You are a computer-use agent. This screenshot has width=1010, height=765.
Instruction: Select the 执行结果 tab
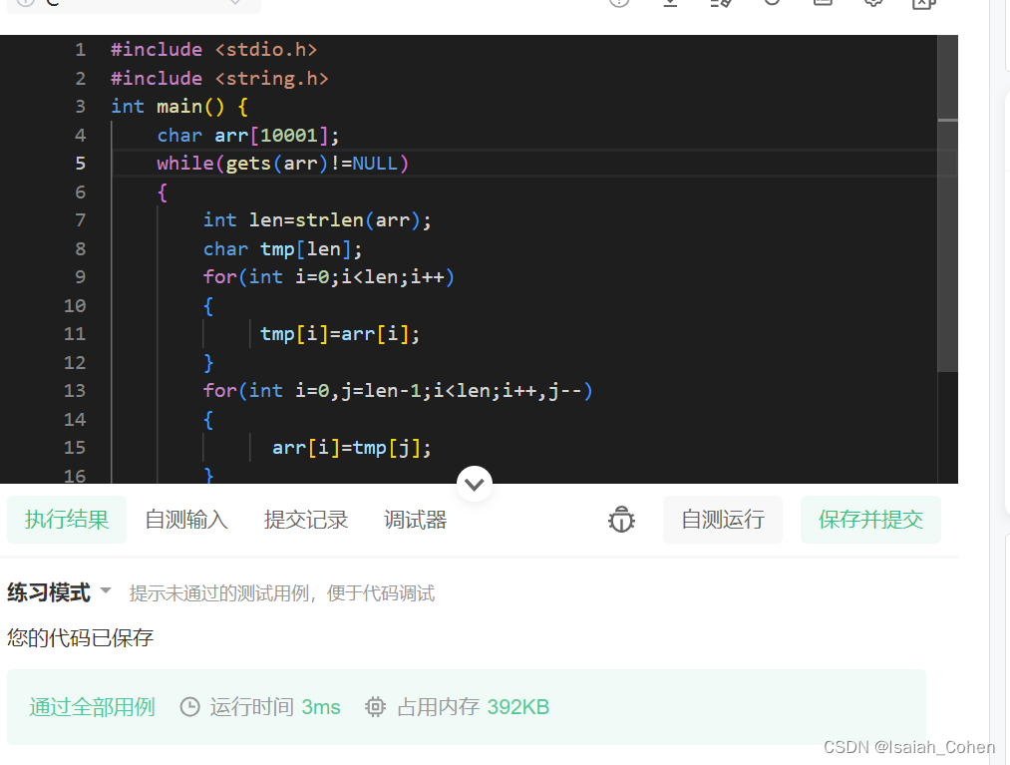pyautogui.click(x=66, y=520)
